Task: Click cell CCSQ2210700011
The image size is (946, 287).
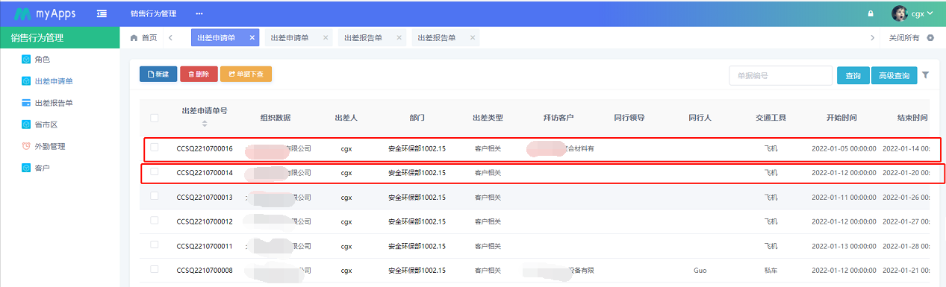Action: click(205, 245)
